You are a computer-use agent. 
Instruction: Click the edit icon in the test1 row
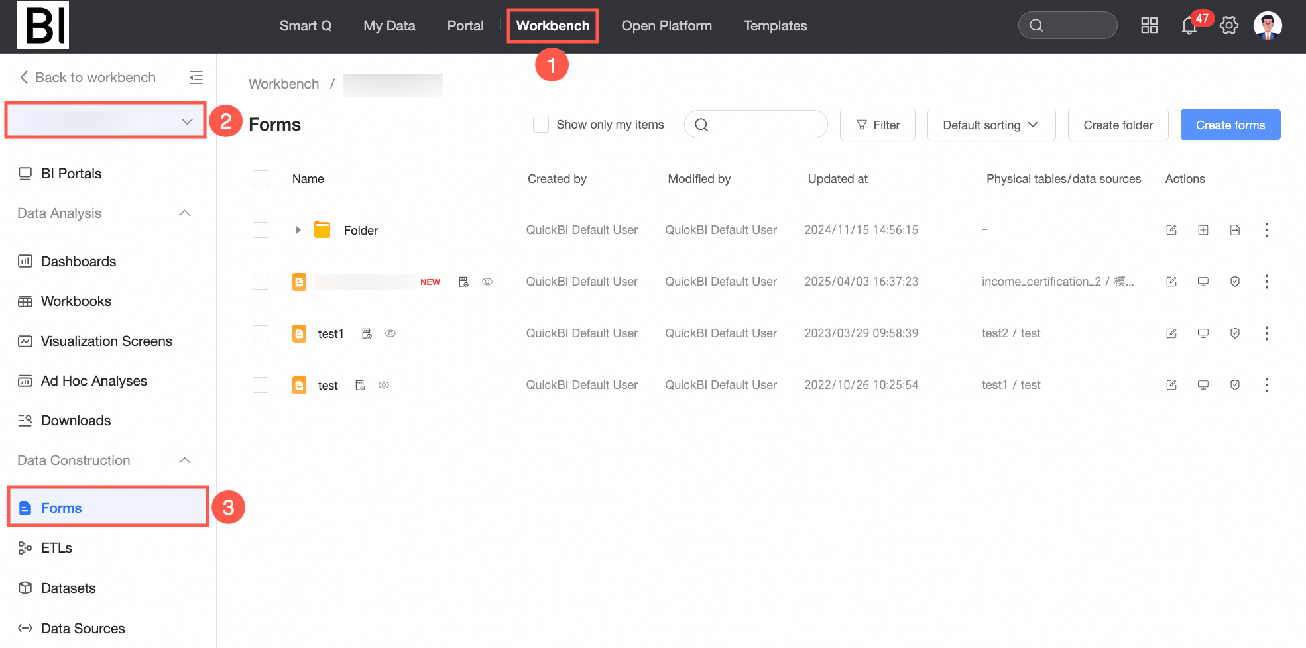[x=1171, y=333]
